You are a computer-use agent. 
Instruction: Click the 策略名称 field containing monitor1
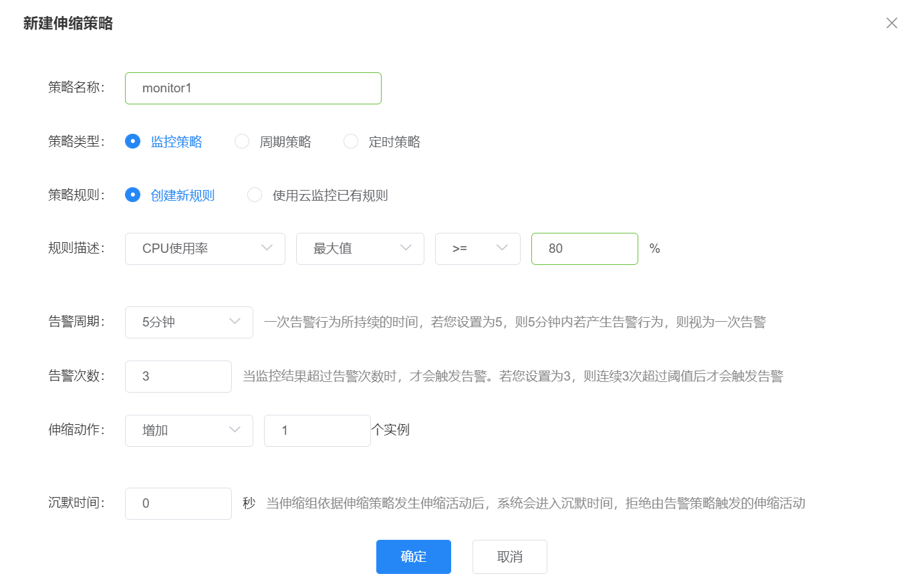tap(253, 88)
